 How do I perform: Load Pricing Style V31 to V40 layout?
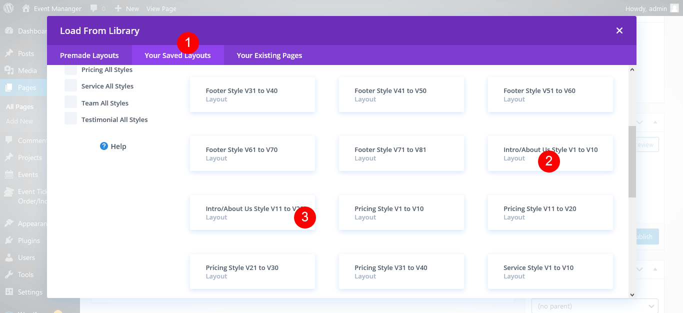[401, 271]
